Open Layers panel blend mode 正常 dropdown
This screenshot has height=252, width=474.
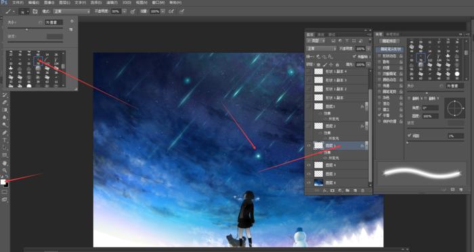point(322,48)
